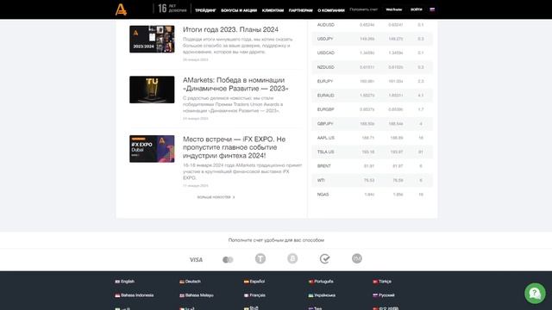The image size is (552, 310).
Task: Switch site language to Deutsch
Action: (x=190, y=282)
